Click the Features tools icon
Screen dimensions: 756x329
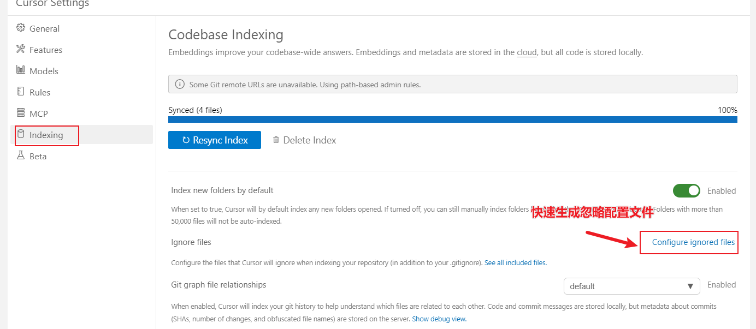click(21, 49)
